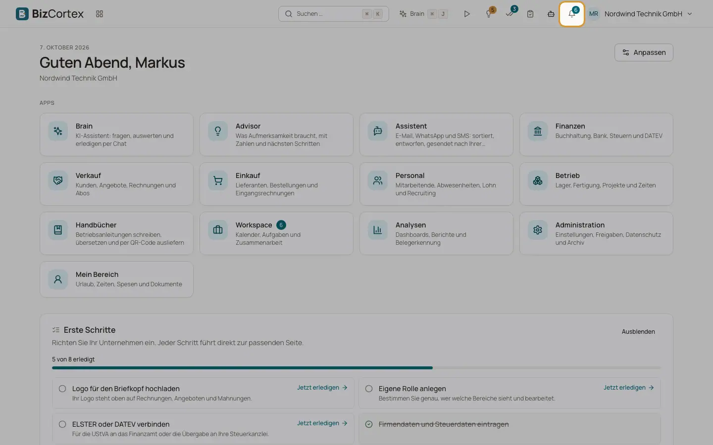This screenshot has width=713, height=445.
Task: Mark 'Logo für den Briefkopf hochladen' circle
Action: pos(62,389)
